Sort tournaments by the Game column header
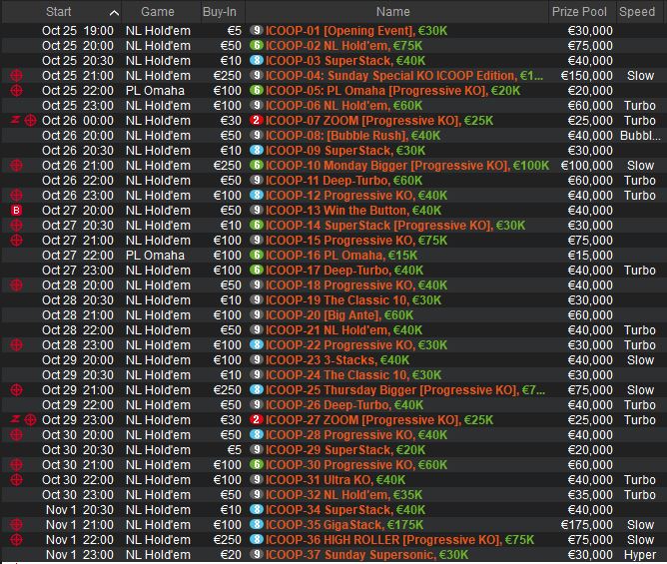The image size is (667, 564). coord(158,12)
